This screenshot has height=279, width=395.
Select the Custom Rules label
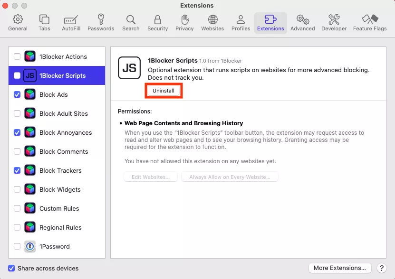59,209
